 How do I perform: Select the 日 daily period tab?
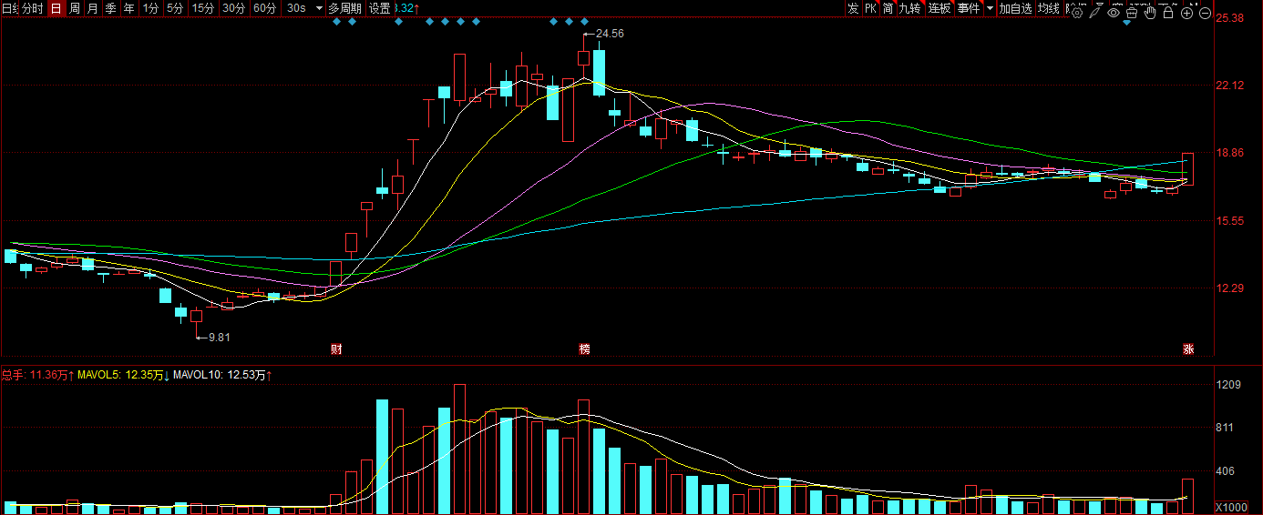(x=56, y=8)
